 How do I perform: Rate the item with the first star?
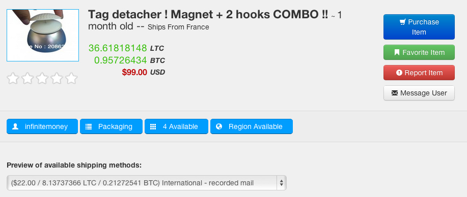(x=13, y=78)
